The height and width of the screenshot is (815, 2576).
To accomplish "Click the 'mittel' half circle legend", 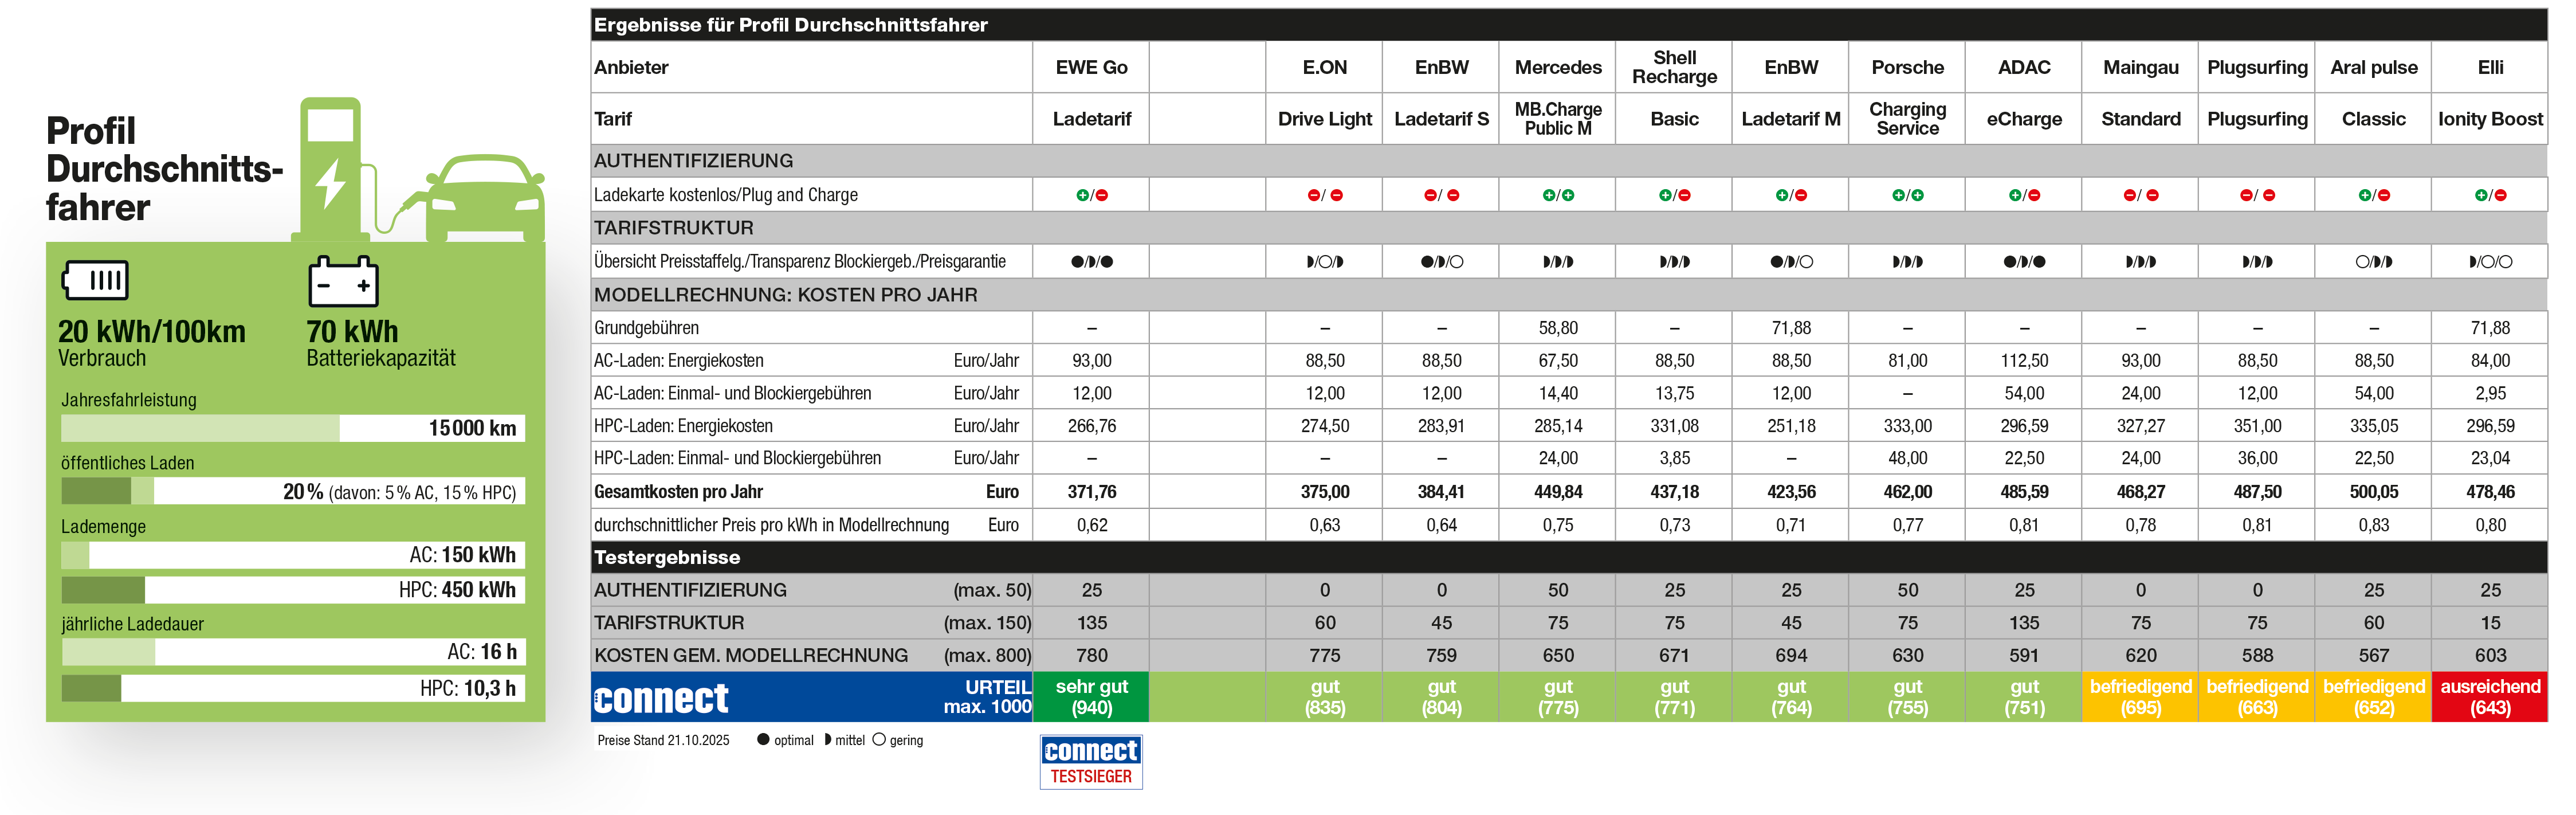I will 827,740.
